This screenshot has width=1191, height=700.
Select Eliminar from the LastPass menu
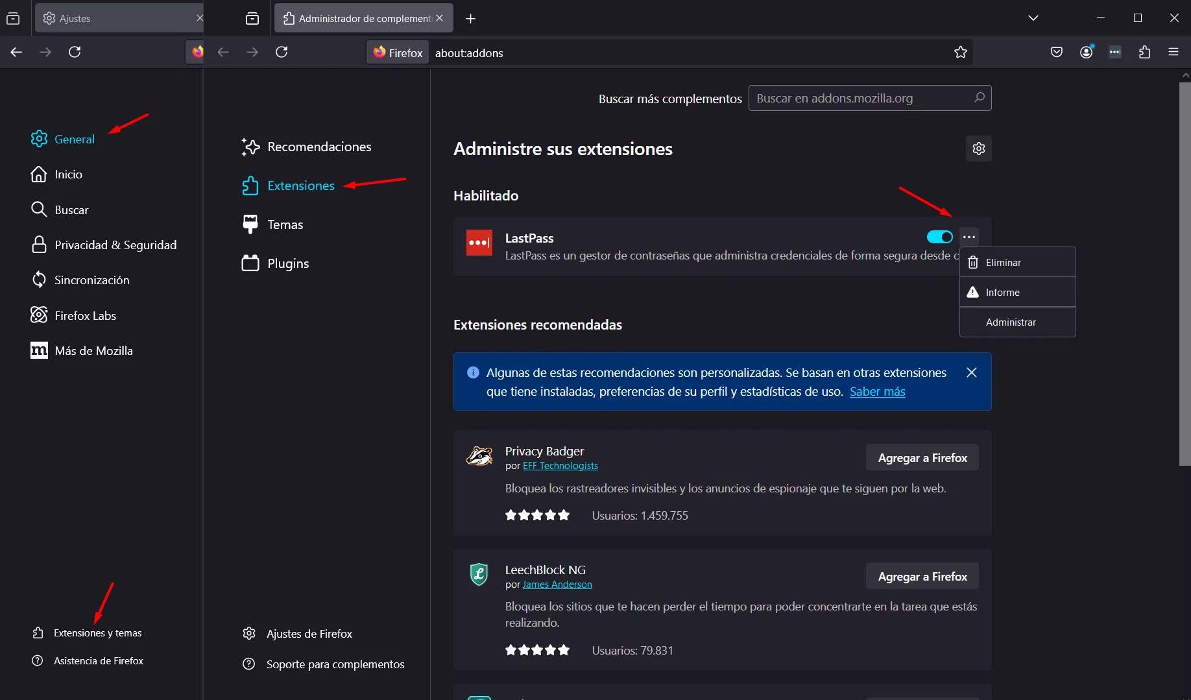(x=1003, y=263)
